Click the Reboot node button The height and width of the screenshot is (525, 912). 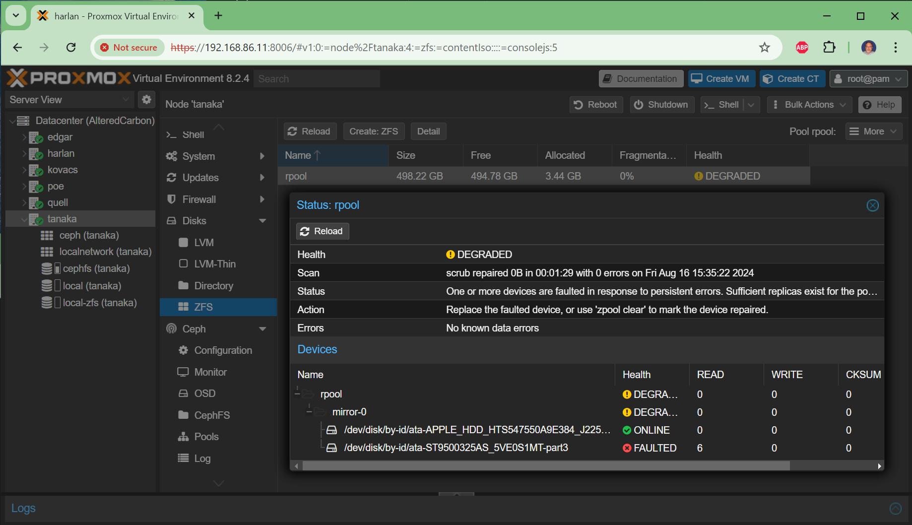click(x=596, y=105)
